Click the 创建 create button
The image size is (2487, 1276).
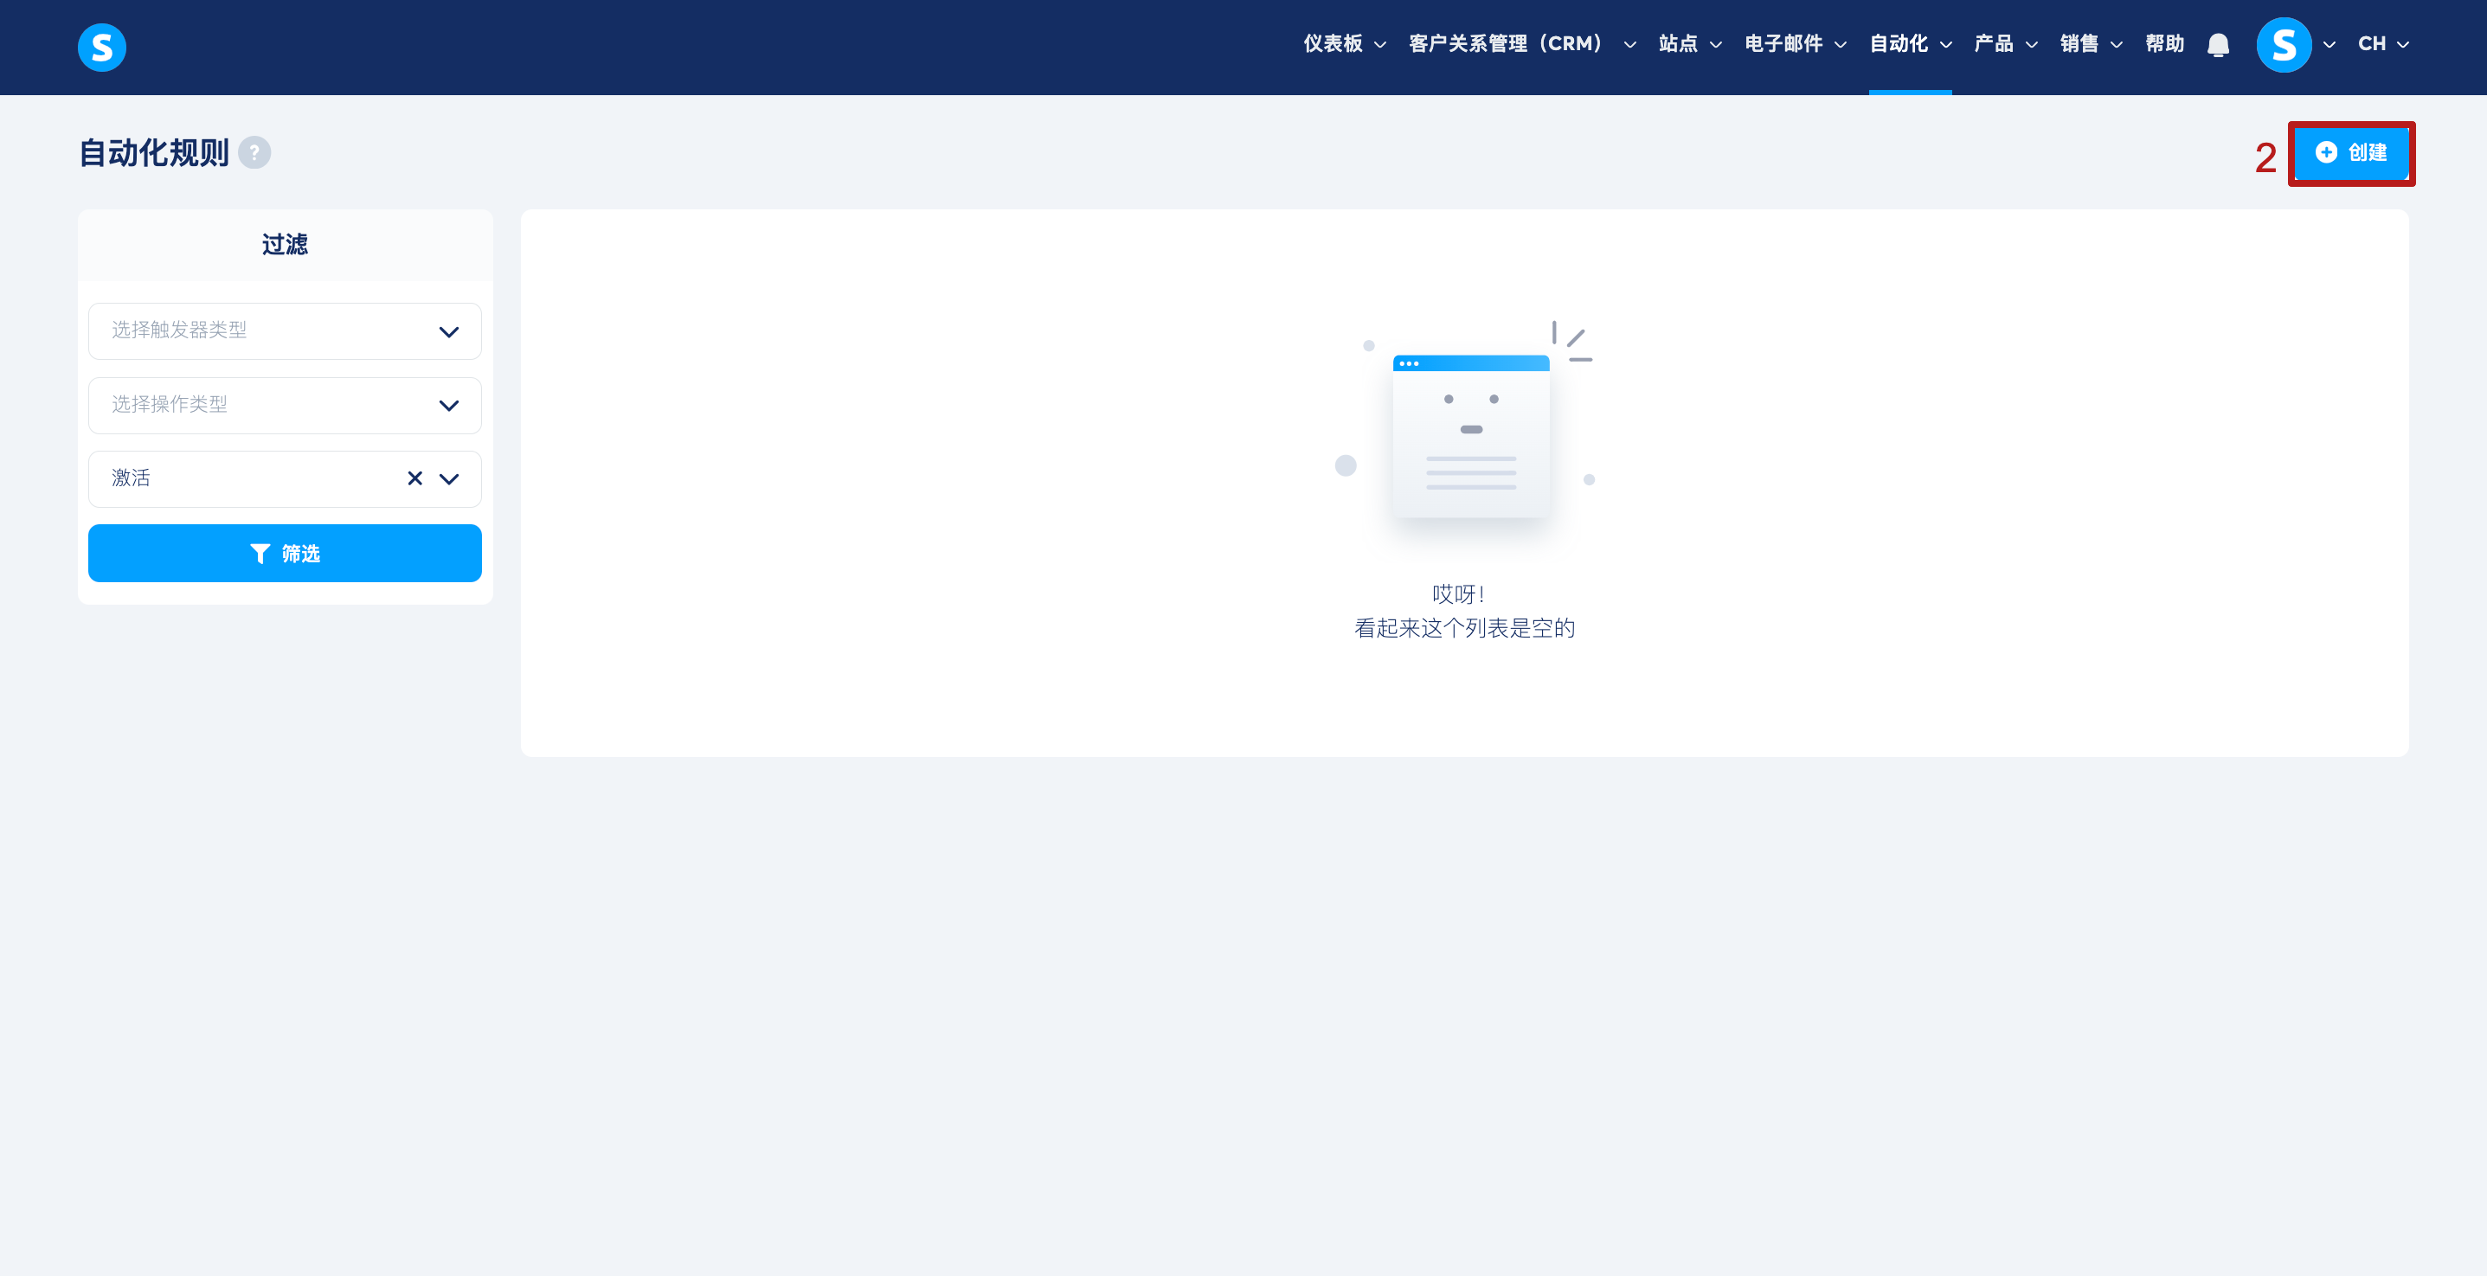point(2351,152)
